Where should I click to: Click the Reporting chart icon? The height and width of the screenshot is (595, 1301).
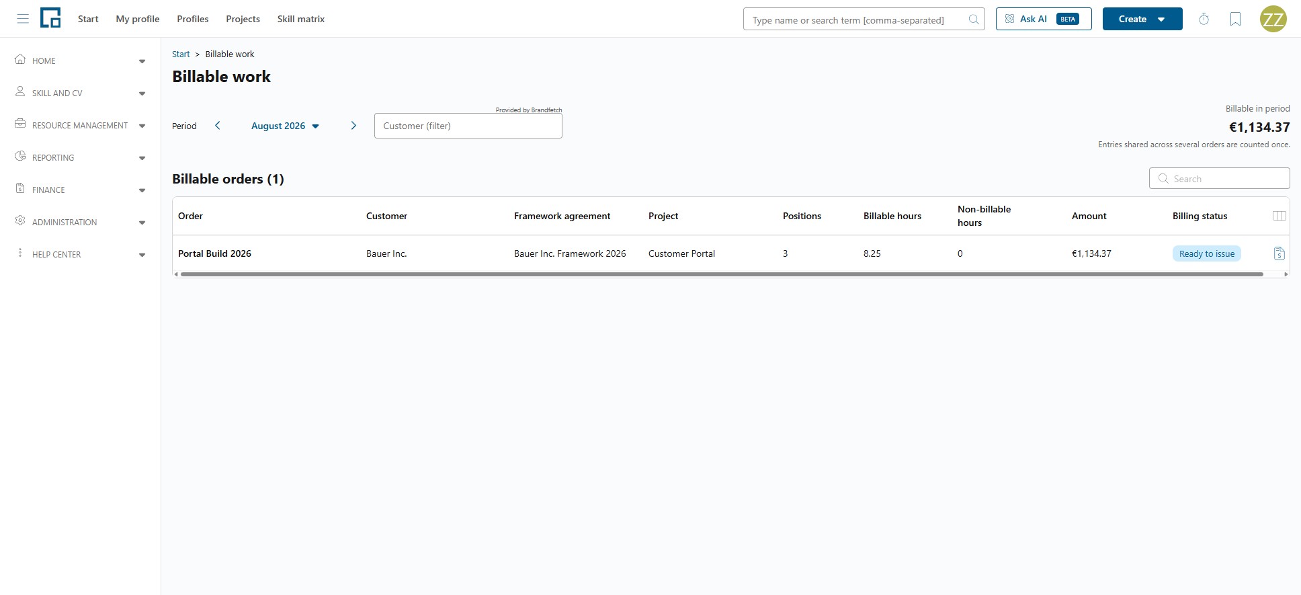click(20, 156)
